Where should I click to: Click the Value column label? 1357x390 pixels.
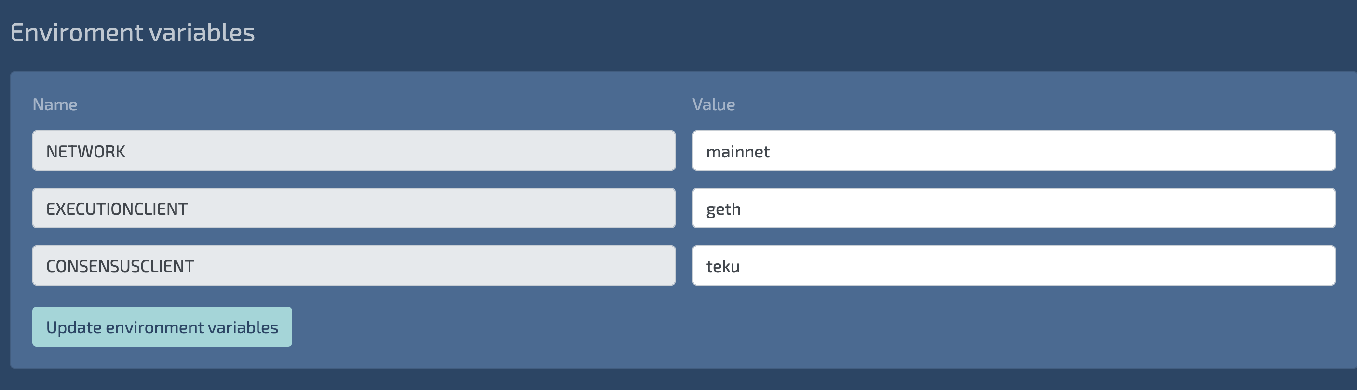(713, 105)
